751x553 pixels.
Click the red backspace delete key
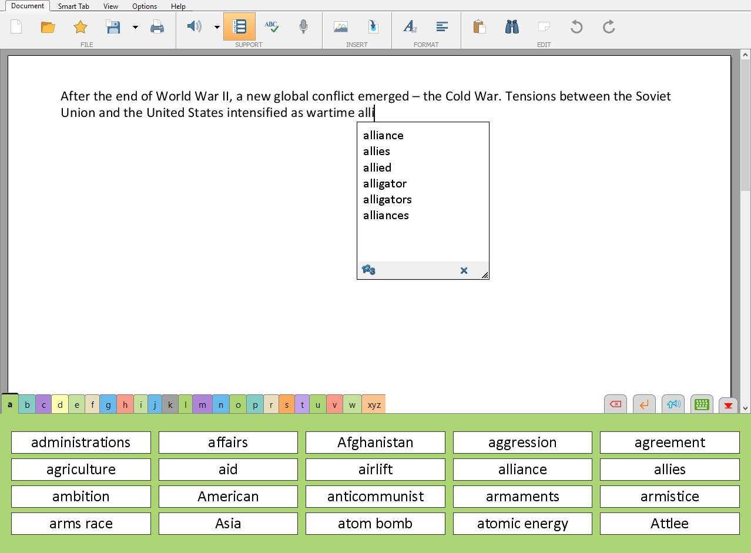click(615, 404)
